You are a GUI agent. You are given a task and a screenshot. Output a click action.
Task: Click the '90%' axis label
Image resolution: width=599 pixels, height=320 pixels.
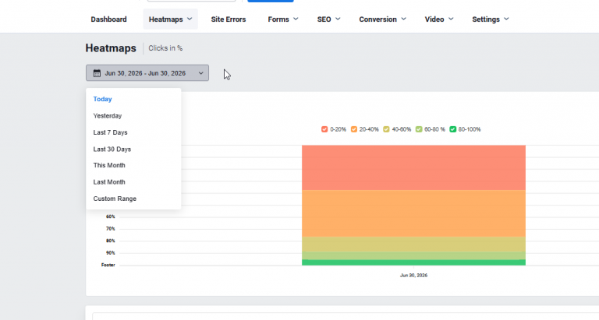coord(111,253)
